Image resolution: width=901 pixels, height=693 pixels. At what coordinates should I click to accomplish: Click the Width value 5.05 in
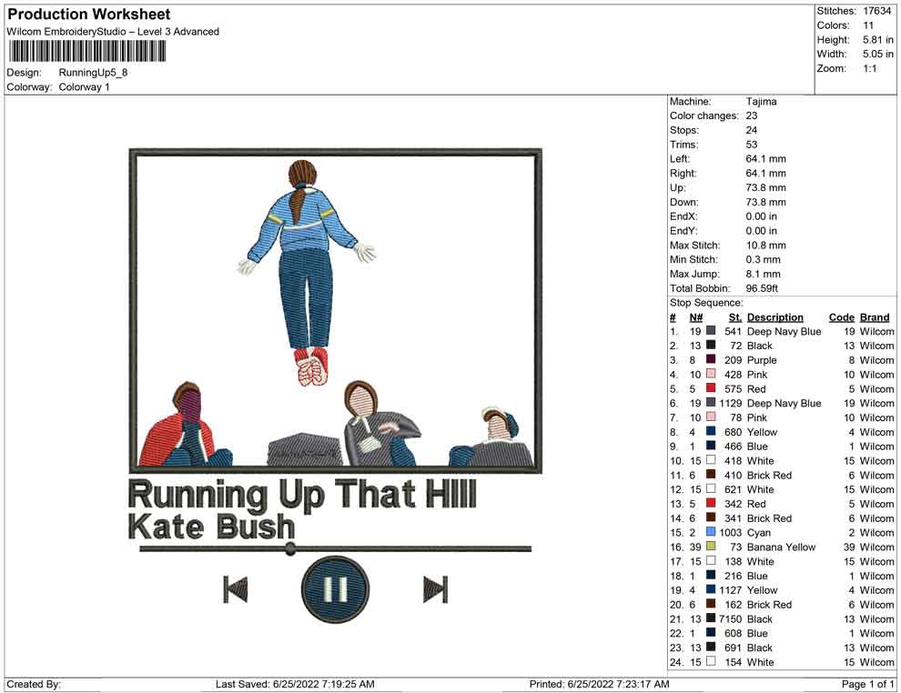click(878, 54)
